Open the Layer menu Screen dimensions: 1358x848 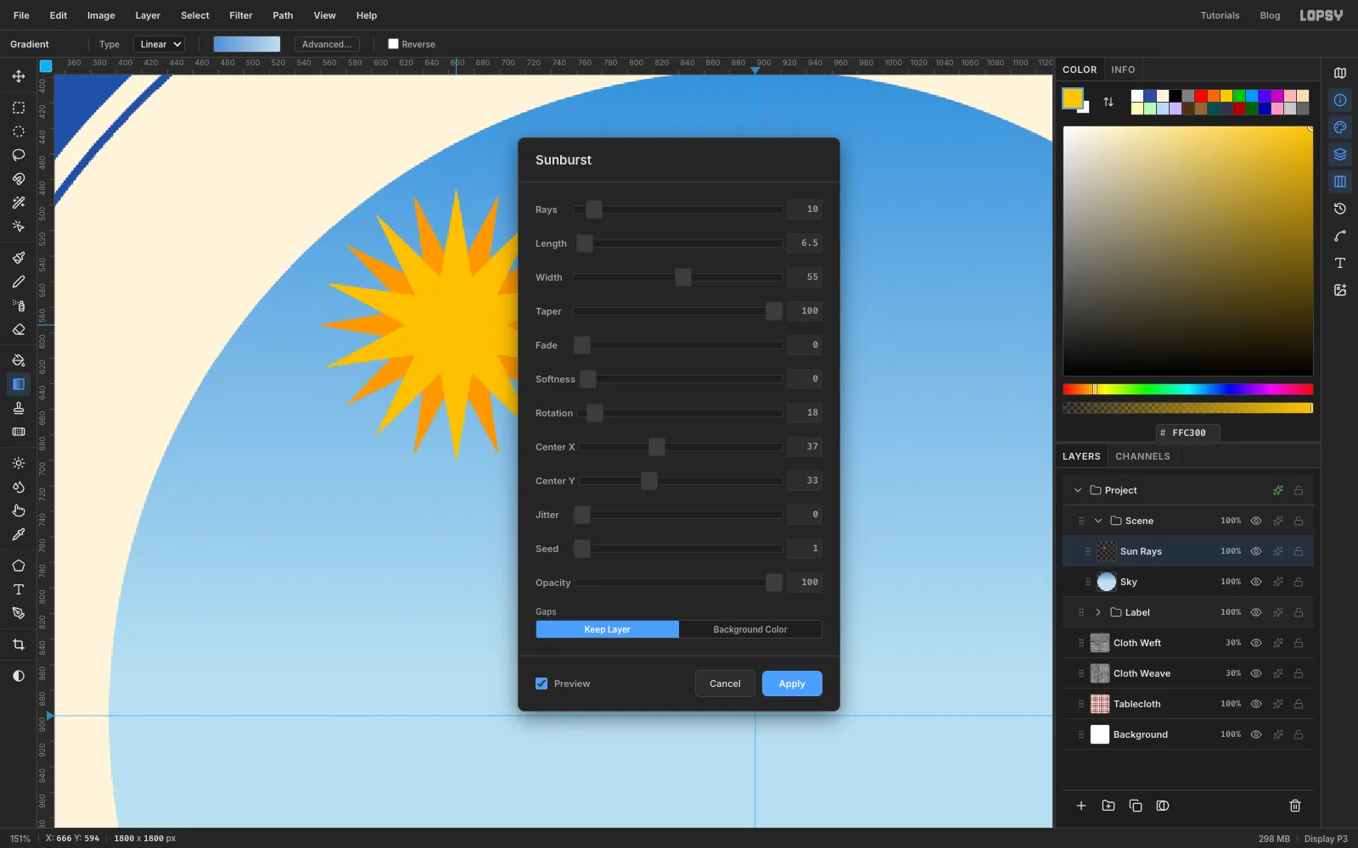(148, 15)
